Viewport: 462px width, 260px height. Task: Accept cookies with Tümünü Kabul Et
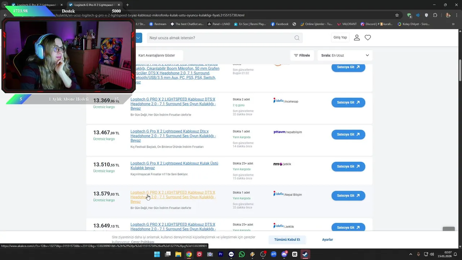click(x=287, y=239)
